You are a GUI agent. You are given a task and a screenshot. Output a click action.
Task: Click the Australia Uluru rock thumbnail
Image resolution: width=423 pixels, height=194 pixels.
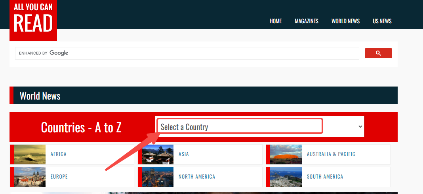(286, 154)
